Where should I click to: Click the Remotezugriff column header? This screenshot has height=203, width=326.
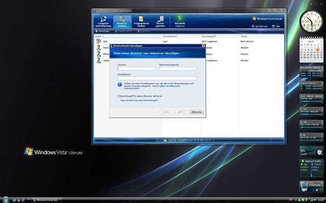click(x=220, y=36)
